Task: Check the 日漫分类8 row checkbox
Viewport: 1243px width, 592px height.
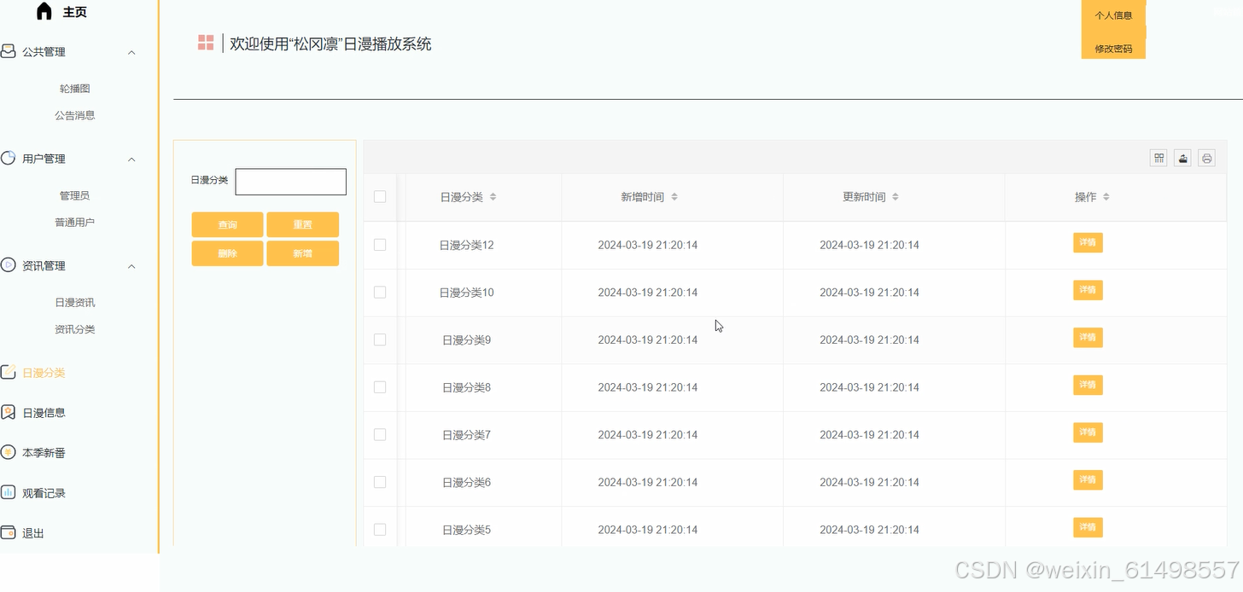Action: pyautogui.click(x=380, y=387)
